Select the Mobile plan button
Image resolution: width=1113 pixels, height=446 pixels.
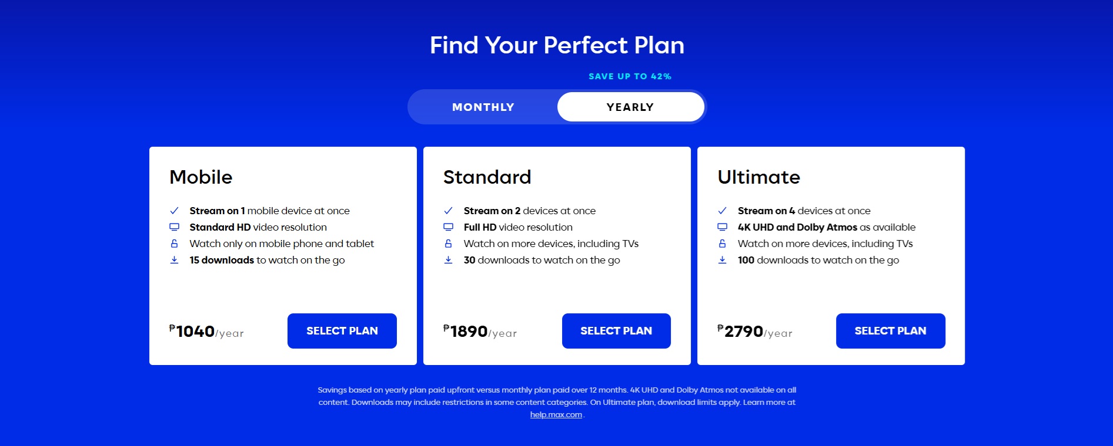point(342,331)
